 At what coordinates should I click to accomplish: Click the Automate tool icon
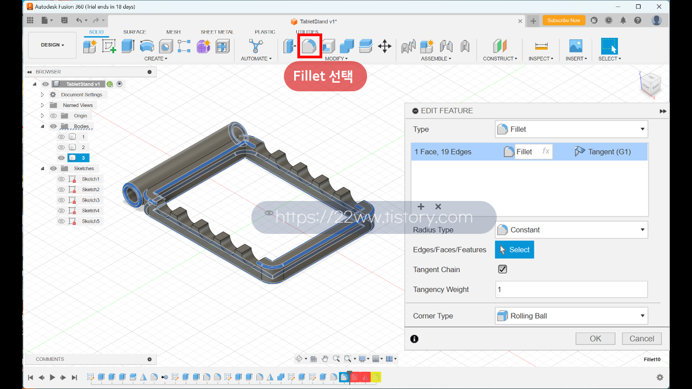tap(255, 46)
